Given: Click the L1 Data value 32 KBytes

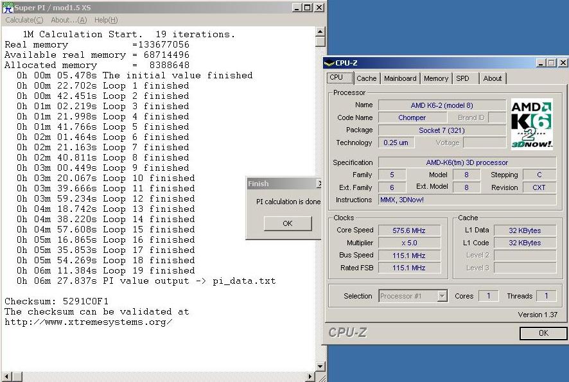Looking at the screenshot, I should click(x=525, y=230).
